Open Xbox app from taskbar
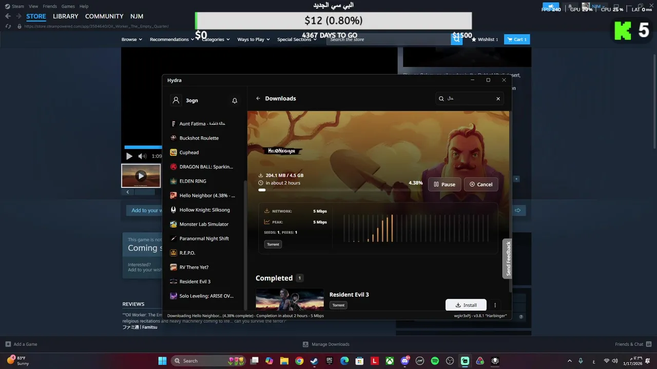This screenshot has width=657, height=369. coord(390,361)
